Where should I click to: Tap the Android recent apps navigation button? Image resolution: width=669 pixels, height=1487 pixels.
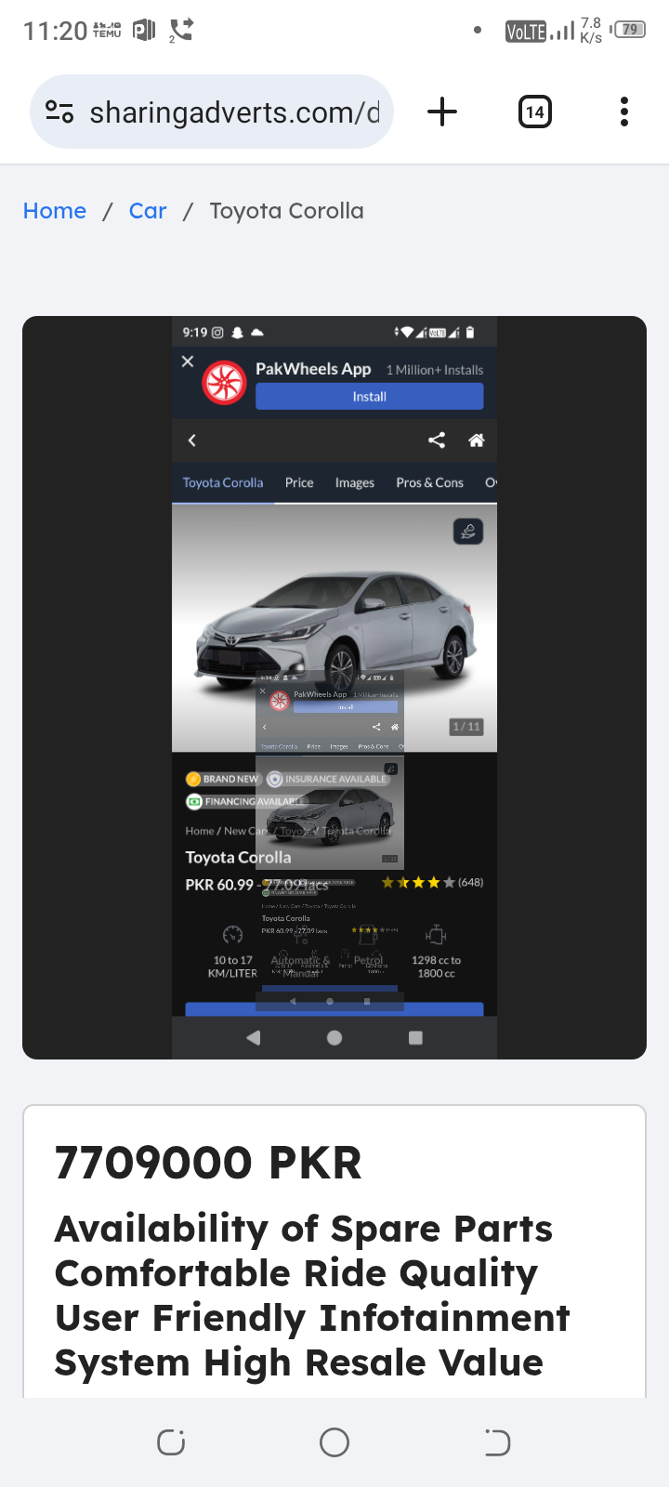coord(171,1442)
